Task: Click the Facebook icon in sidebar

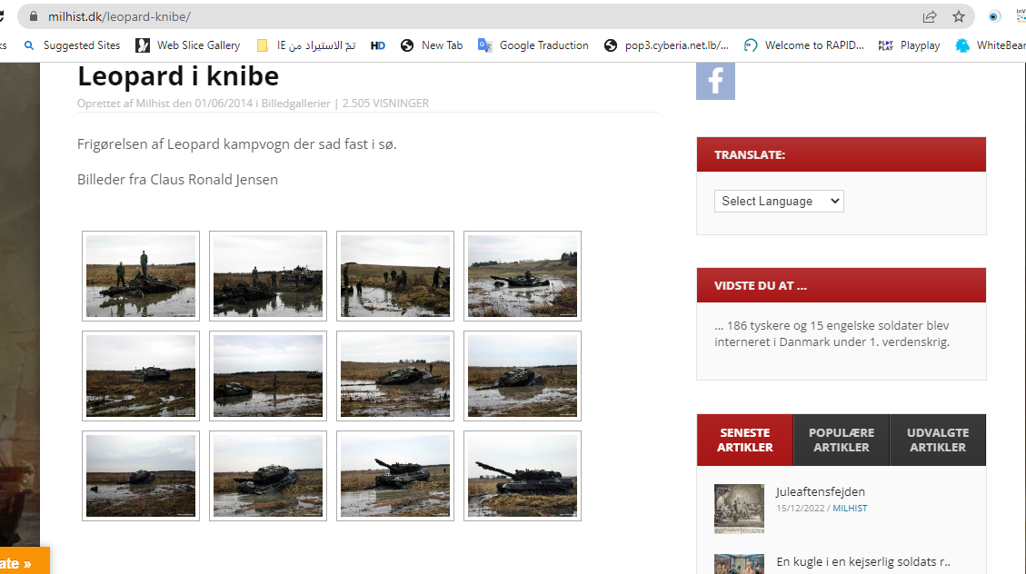Action: click(x=715, y=81)
